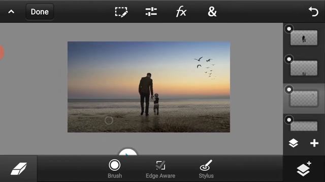Tap the Done button

coord(40,12)
